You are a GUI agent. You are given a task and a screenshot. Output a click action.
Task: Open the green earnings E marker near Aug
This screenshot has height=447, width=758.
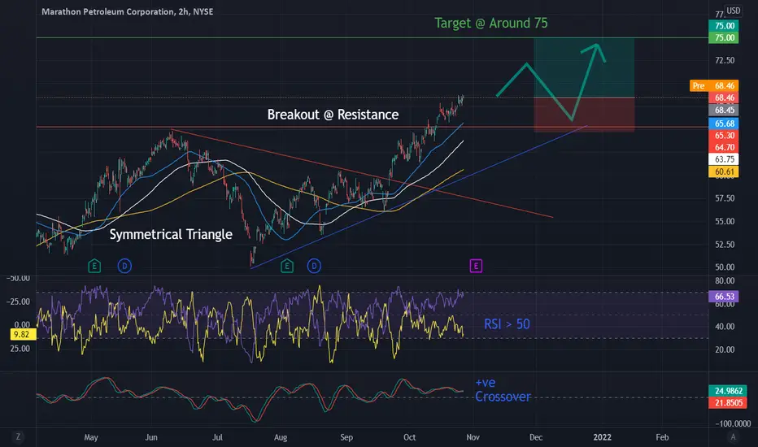coord(287,266)
